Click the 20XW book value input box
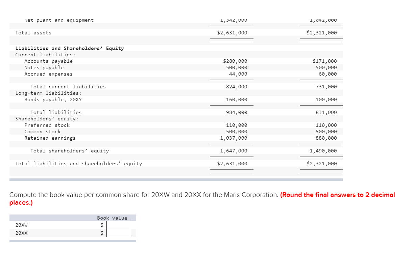This screenshot has height=258, width=410. pyautogui.click(x=118, y=225)
